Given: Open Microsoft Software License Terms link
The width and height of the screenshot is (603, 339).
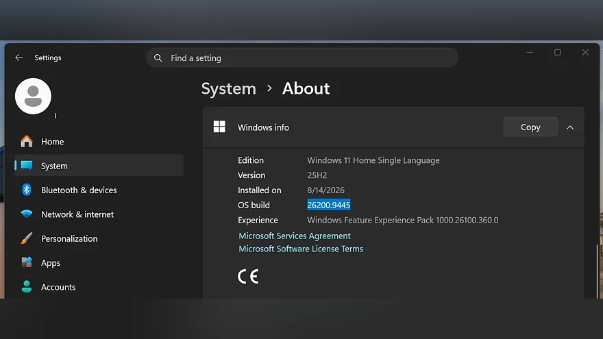Looking at the screenshot, I should [301, 249].
